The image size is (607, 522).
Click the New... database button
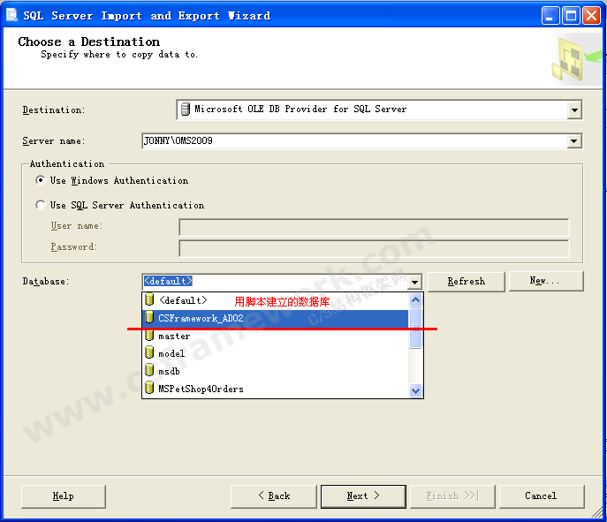[545, 281]
